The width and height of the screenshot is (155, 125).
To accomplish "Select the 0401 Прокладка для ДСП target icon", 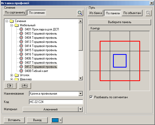I will coord(21,29).
